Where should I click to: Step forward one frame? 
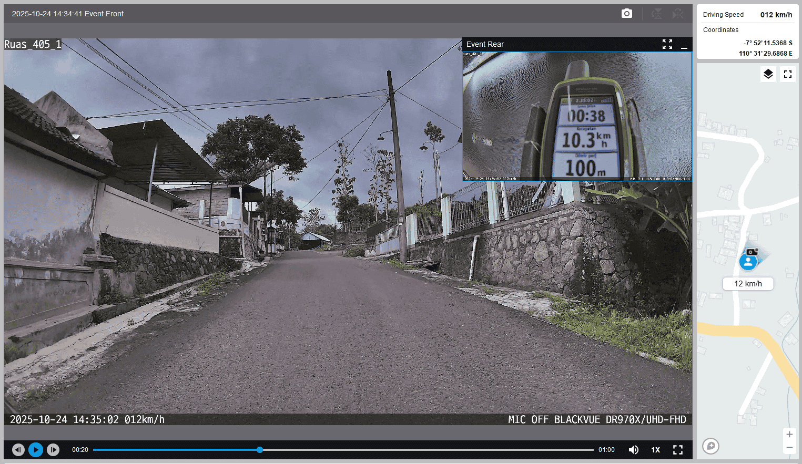(53, 450)
